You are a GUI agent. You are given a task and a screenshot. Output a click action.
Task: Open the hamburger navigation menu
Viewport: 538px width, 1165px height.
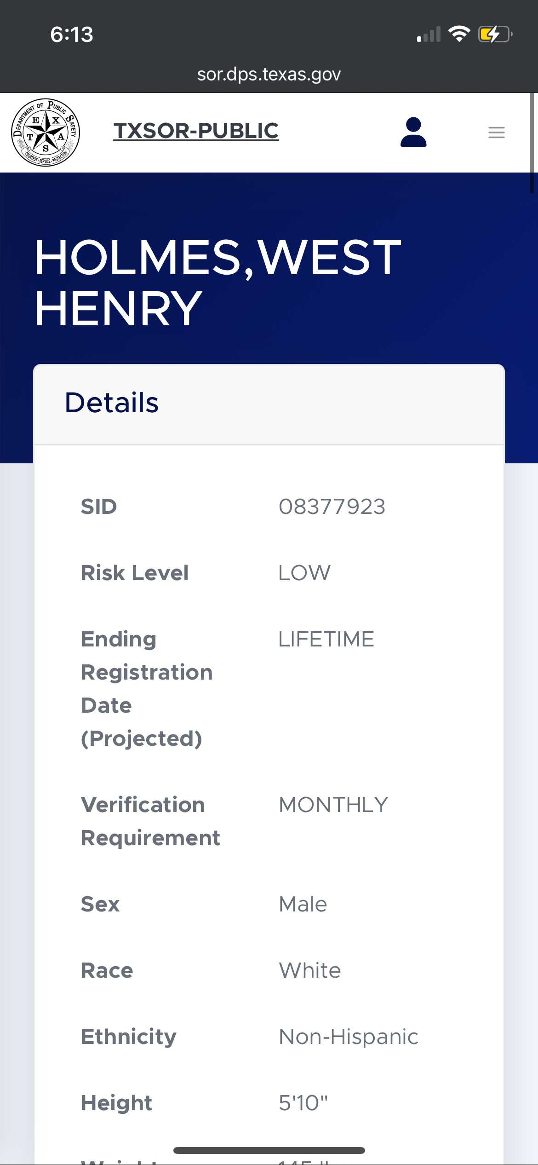pos(496,133)
